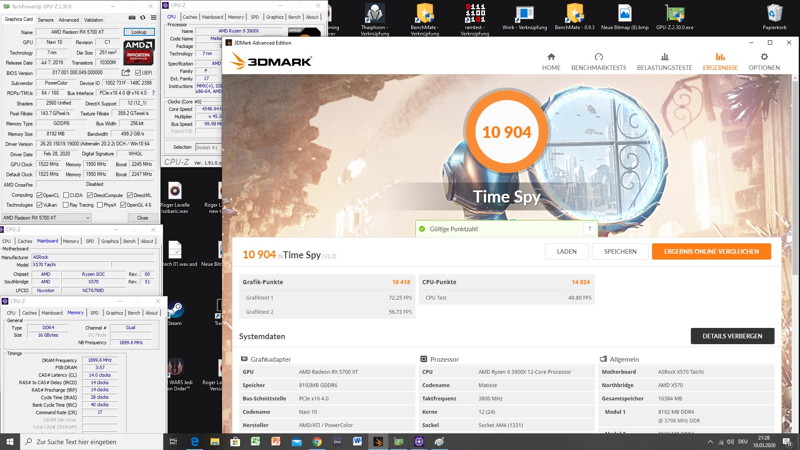Click the GPU-Z Lookup button
The height and width of the screenshot is (450, 800).
click(x=139, y=32)
